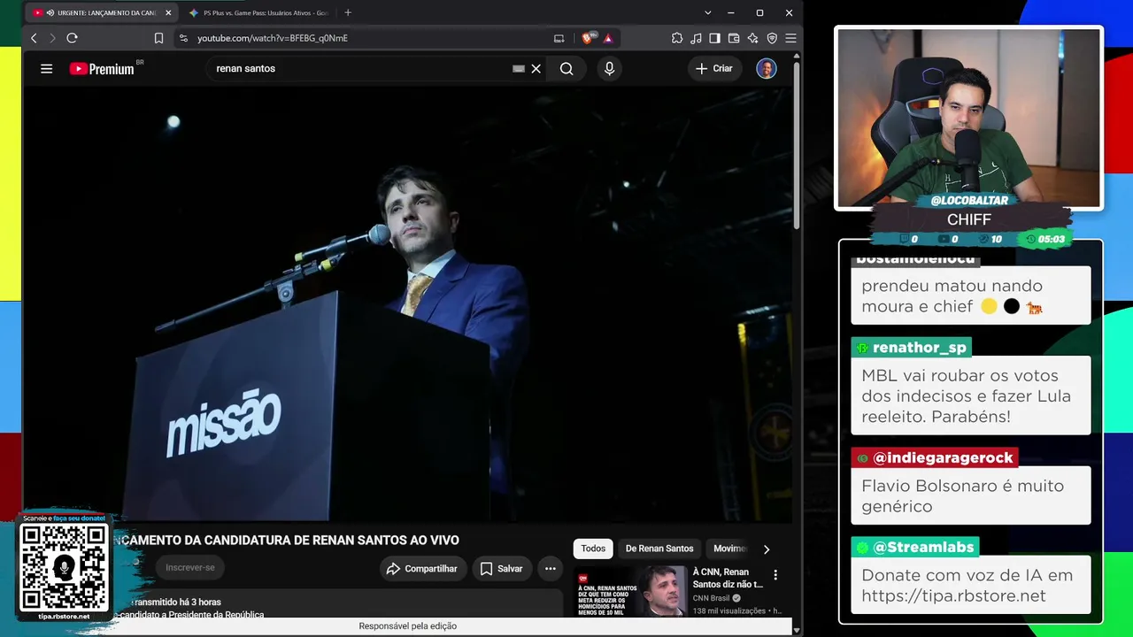Mute audio on the URGENTE tab
Image resolution: width=1133 pixels, height=637 pixels.
50,12
